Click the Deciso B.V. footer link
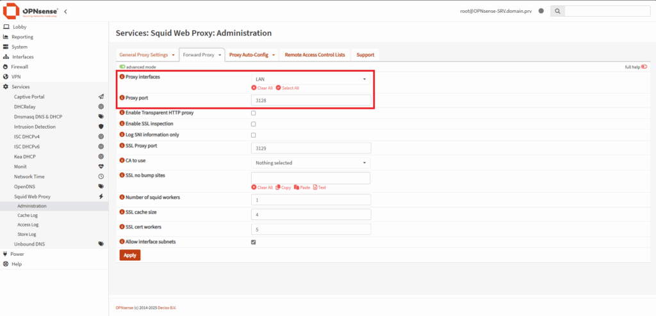 167,308
